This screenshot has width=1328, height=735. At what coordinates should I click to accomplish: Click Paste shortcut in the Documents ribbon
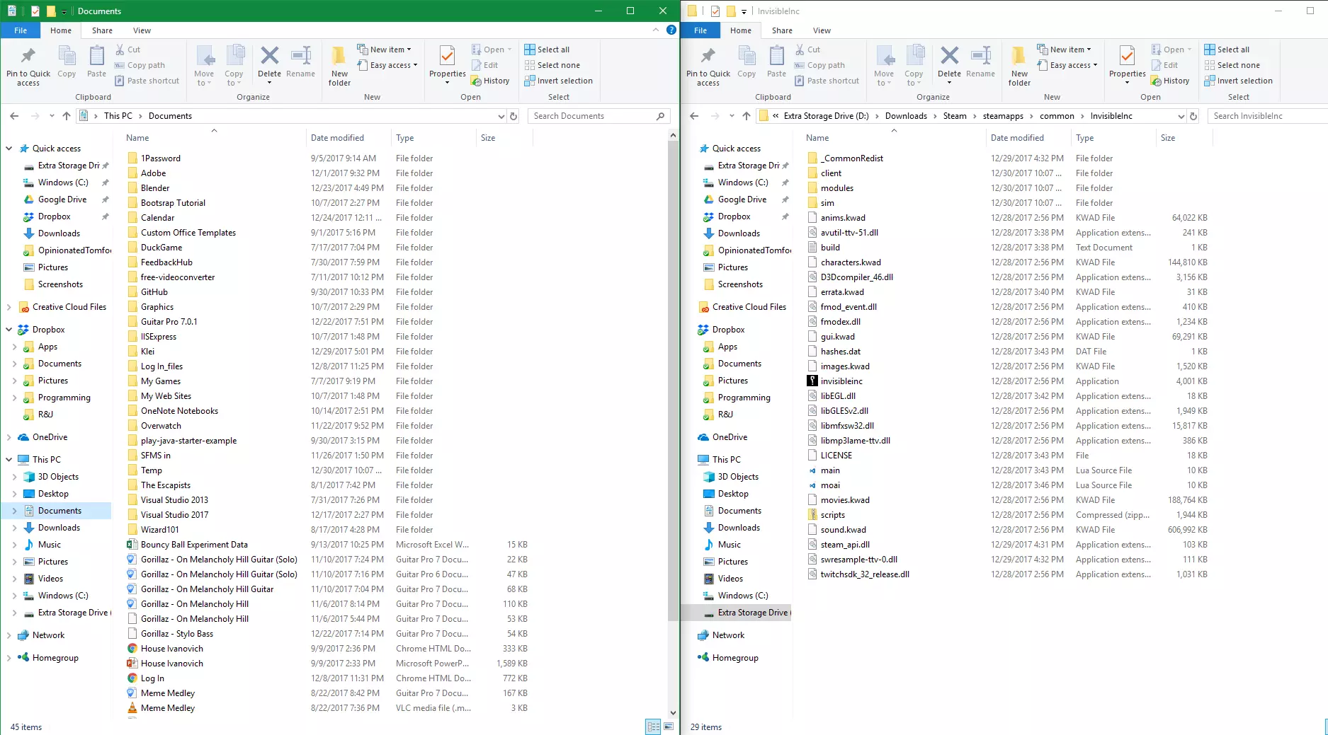click(x=147, y=81)
